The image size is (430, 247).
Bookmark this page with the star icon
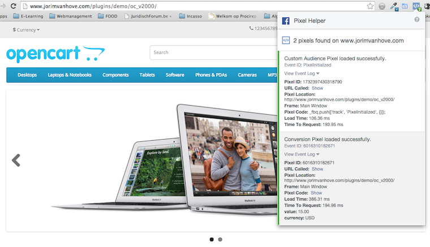[370, 6]
